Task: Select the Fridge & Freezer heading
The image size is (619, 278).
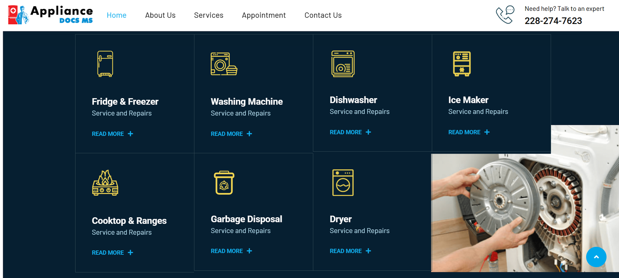Action: pos(125,102)
